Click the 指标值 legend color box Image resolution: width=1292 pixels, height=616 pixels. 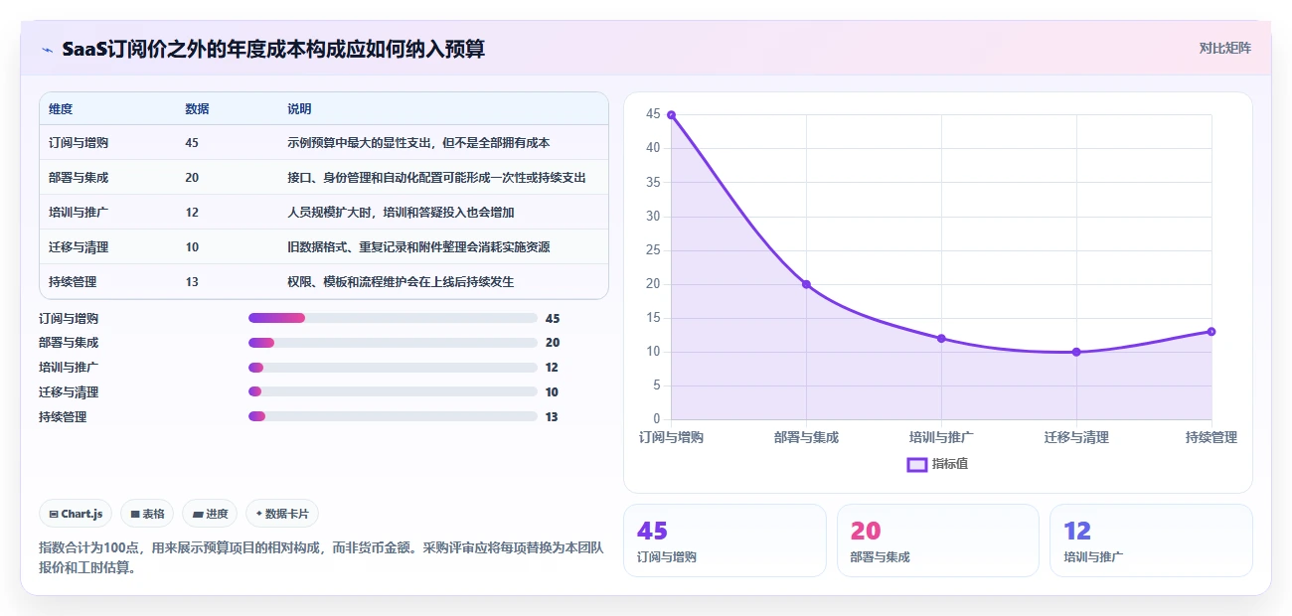917,464
